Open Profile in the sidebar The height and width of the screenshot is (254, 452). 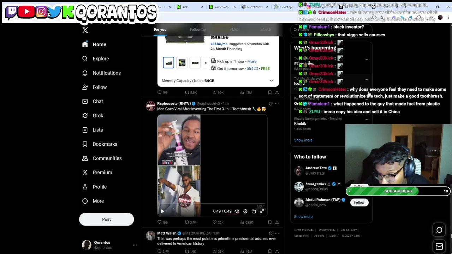tap(94, 187)
